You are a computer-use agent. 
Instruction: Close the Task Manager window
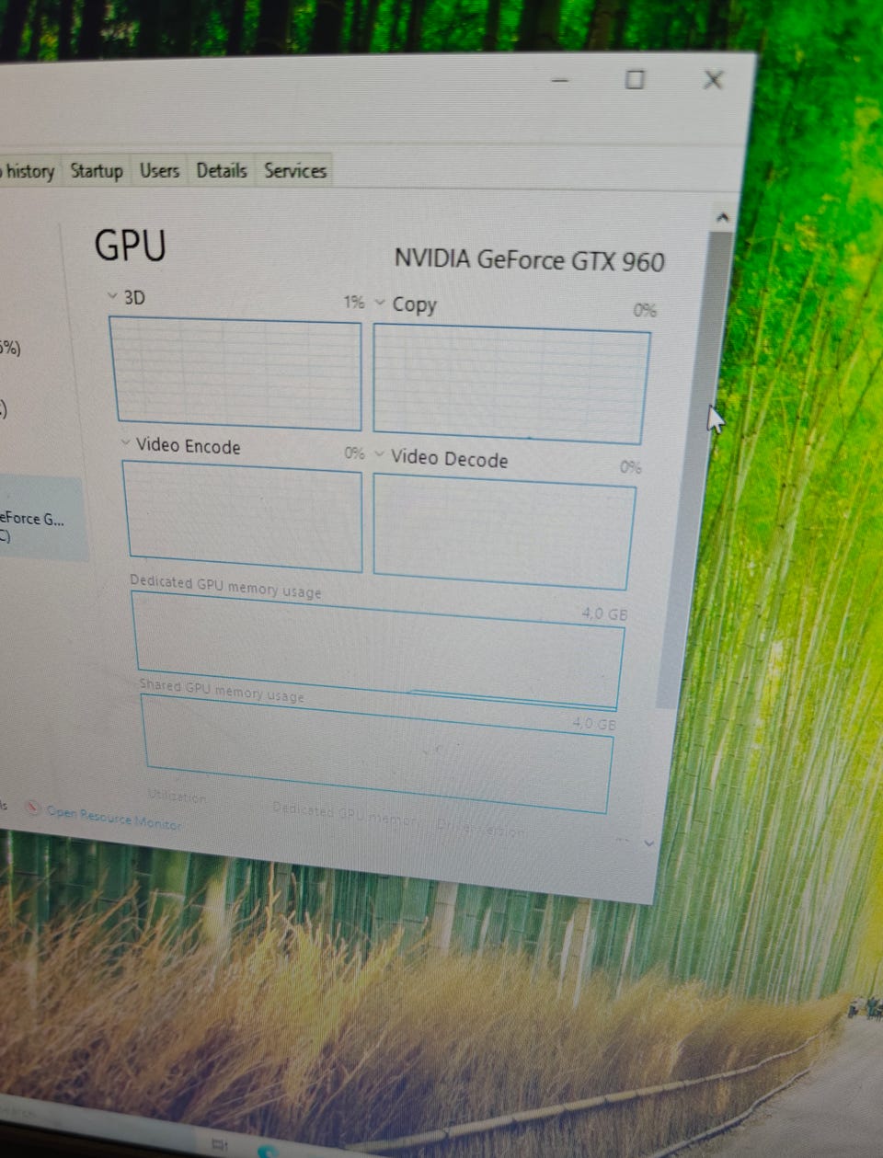713,80
